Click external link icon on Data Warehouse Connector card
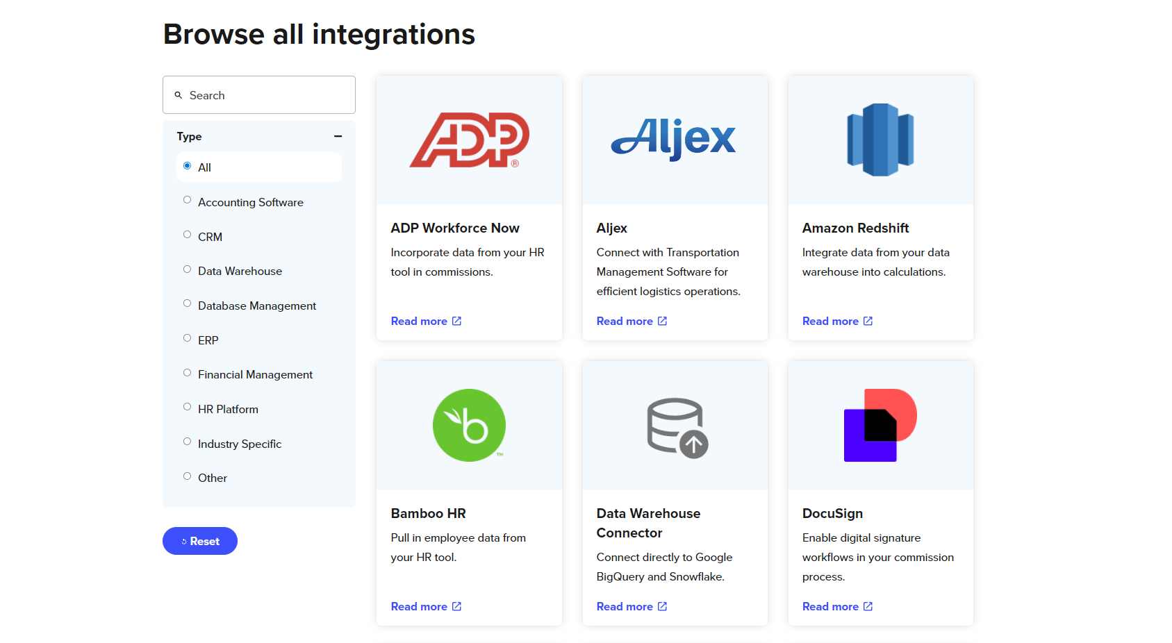 point(662,606)
